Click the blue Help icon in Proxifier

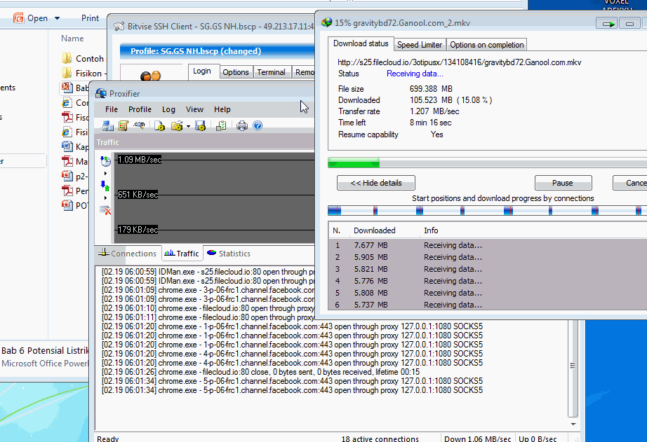pos(258,125)
